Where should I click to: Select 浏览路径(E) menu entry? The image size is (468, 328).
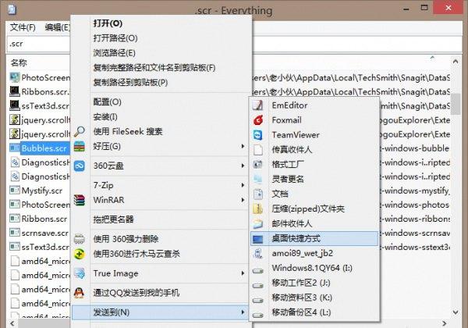pos(115,53)
